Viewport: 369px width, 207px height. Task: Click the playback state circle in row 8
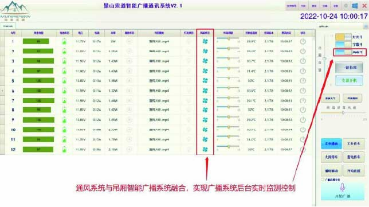[x=129, y=110]
